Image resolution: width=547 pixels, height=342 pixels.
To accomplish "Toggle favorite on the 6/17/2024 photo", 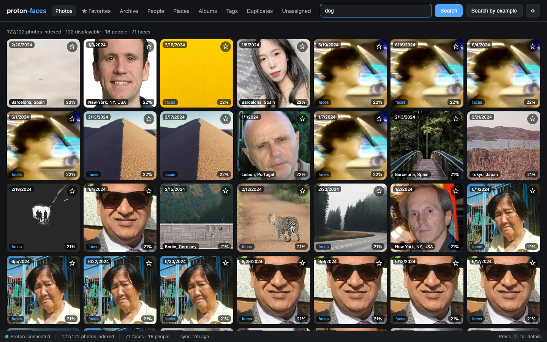I will [533, 263].
